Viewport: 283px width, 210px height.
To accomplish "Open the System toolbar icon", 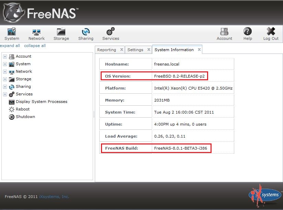I will coord(12,34).
